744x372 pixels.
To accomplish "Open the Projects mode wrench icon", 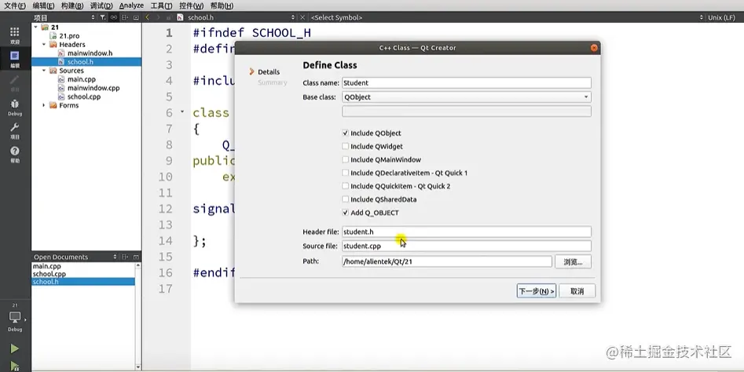I will click(x=15, y=127).
